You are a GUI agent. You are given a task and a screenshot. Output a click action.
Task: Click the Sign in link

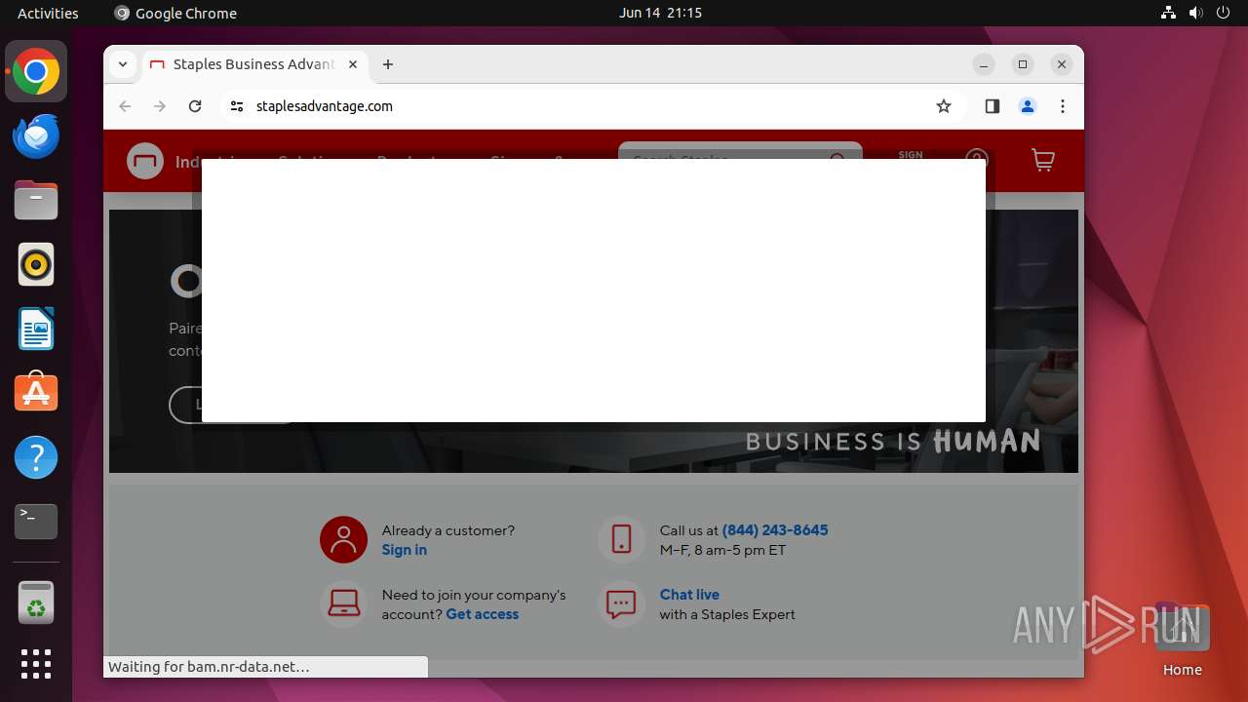point(405,550)
